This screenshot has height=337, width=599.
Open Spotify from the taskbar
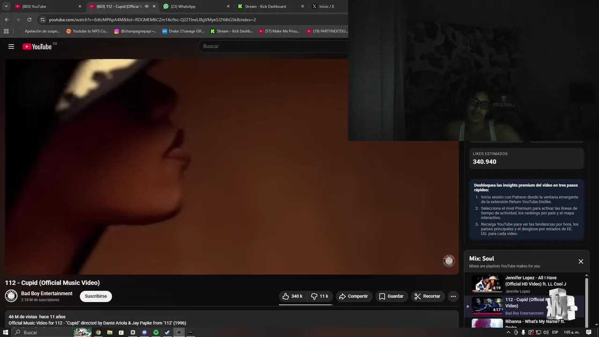156,332
